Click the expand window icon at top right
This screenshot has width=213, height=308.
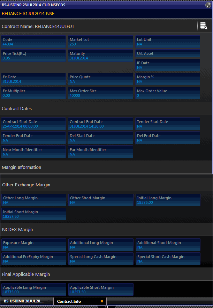click(x=208, y=5)
